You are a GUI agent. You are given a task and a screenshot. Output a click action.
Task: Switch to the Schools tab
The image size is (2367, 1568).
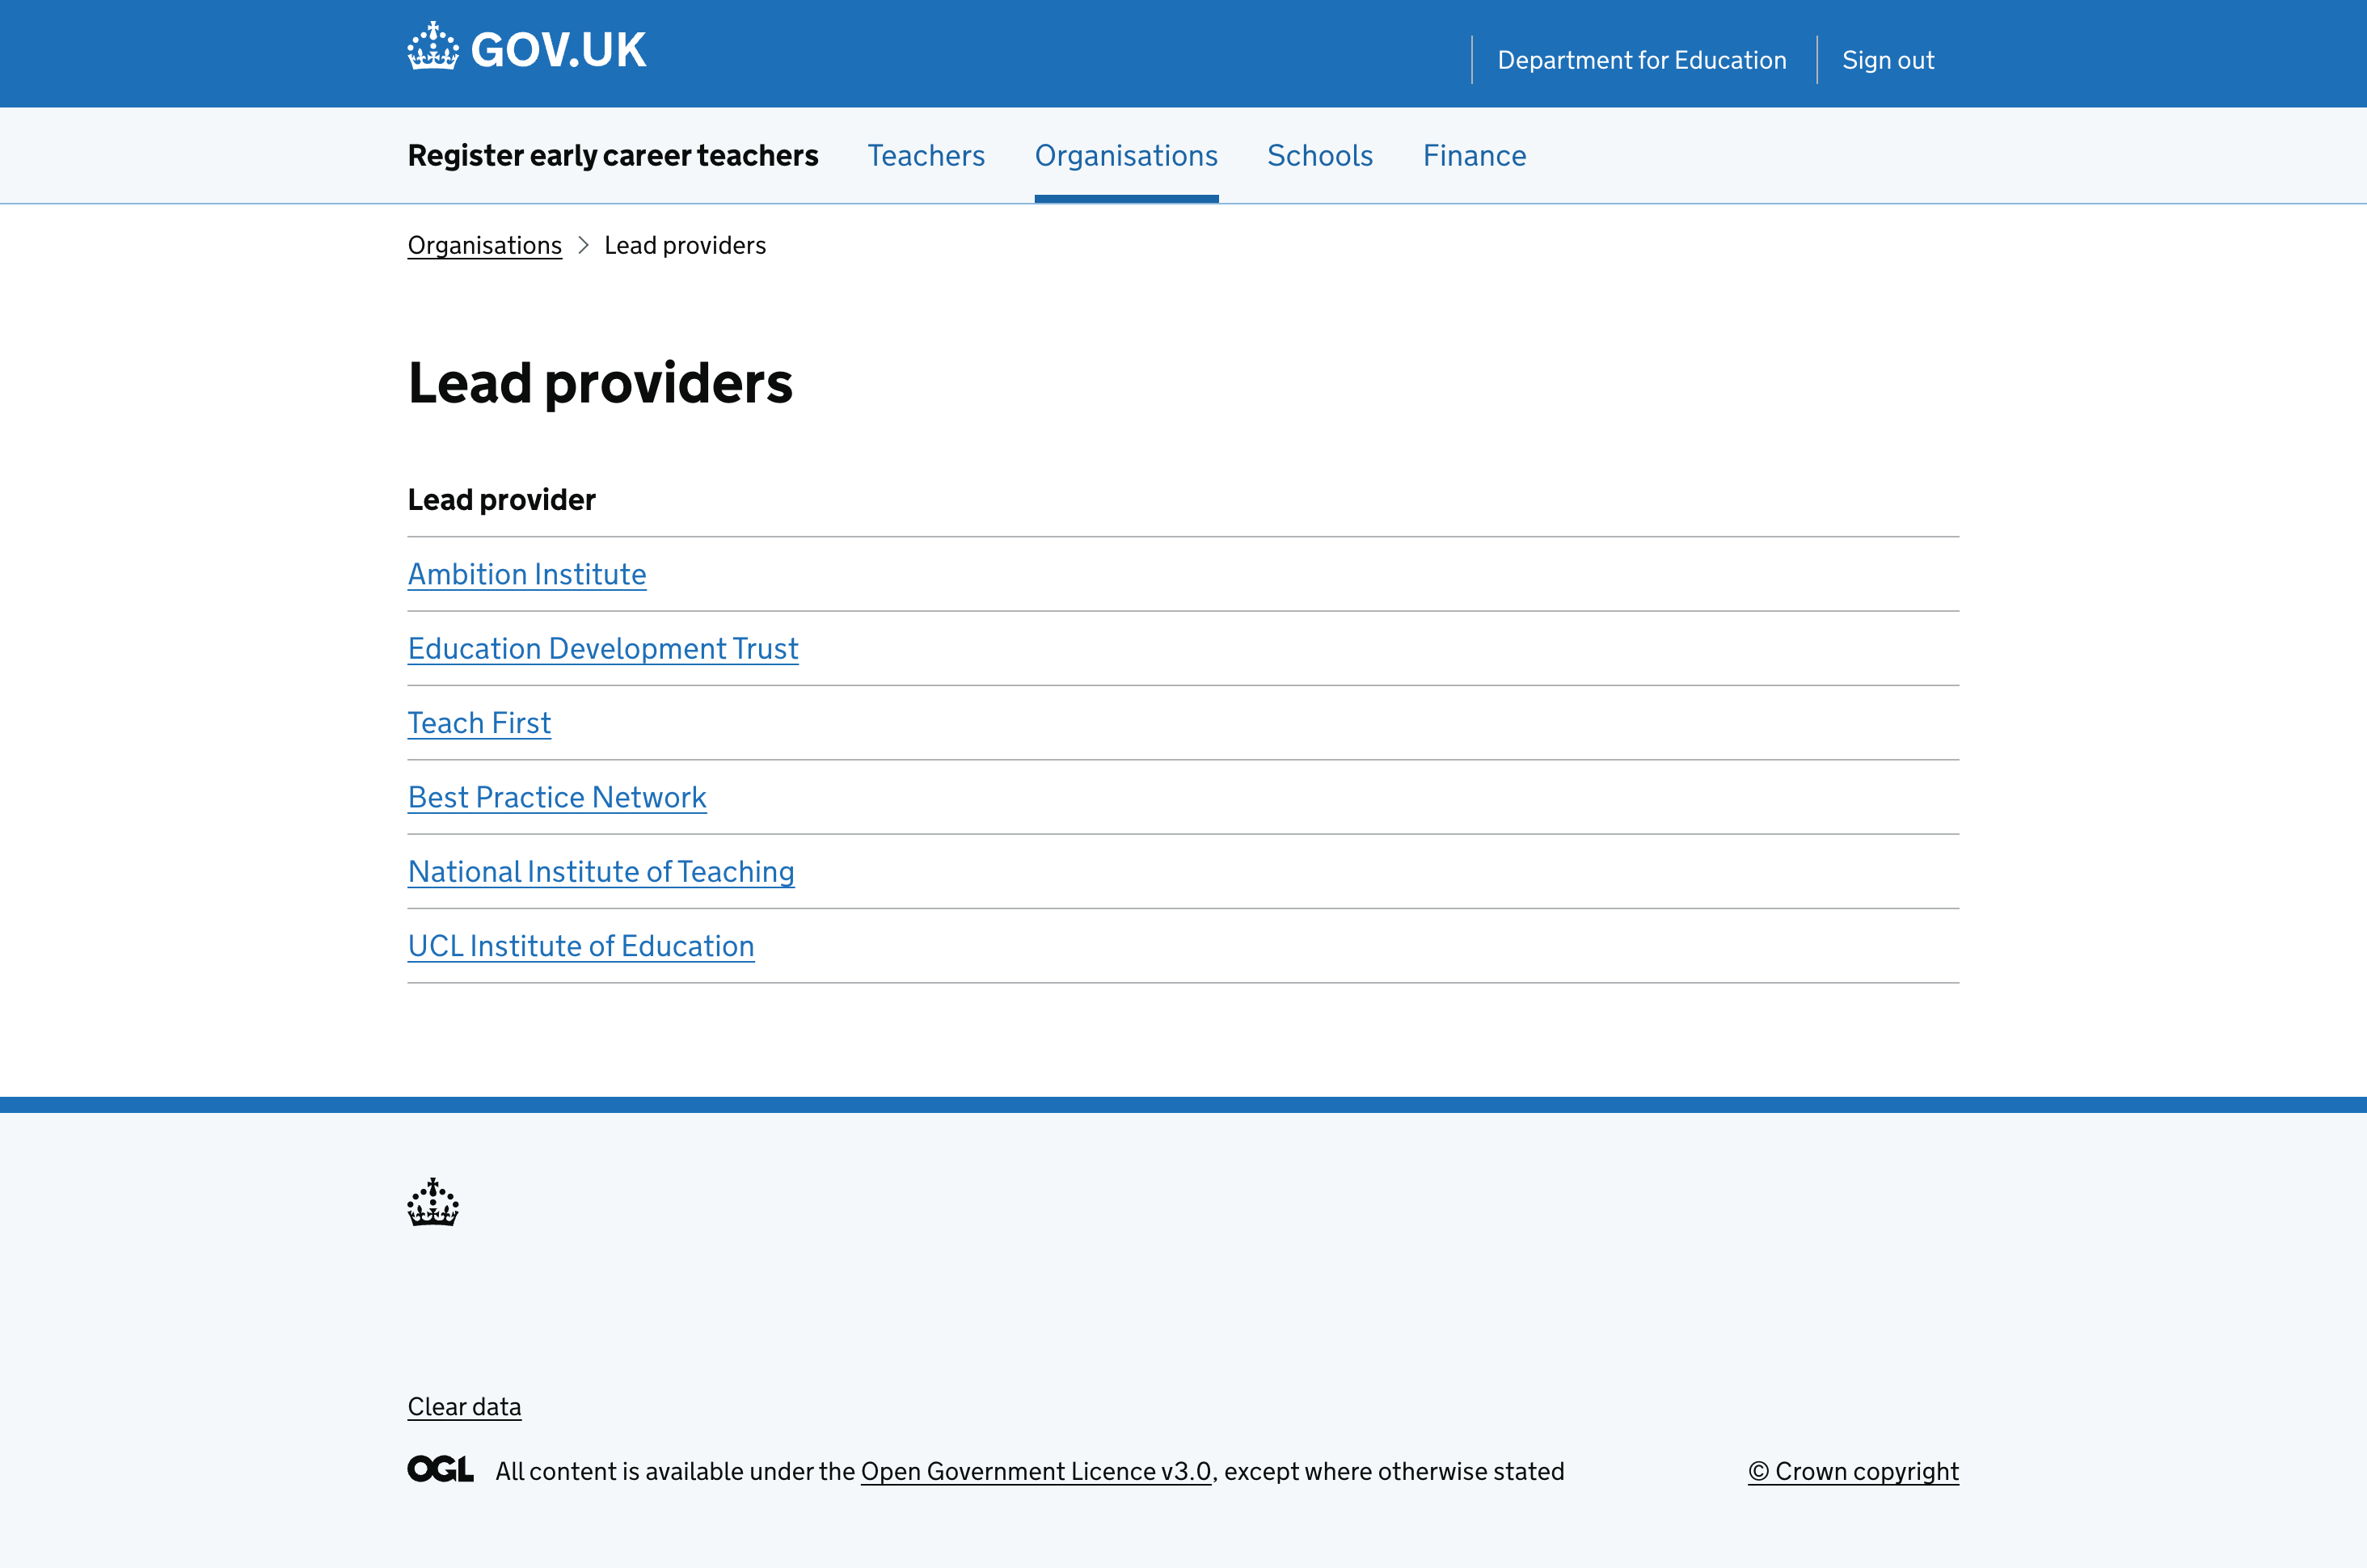[x=1319, y=156]
